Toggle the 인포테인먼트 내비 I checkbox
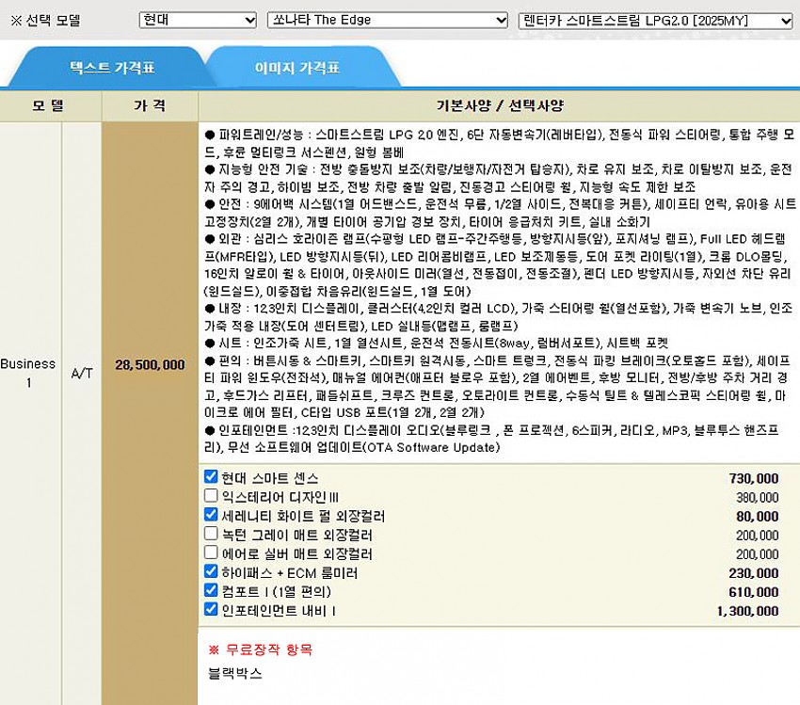Screen dimensions: 800x705 pos(211,610)
